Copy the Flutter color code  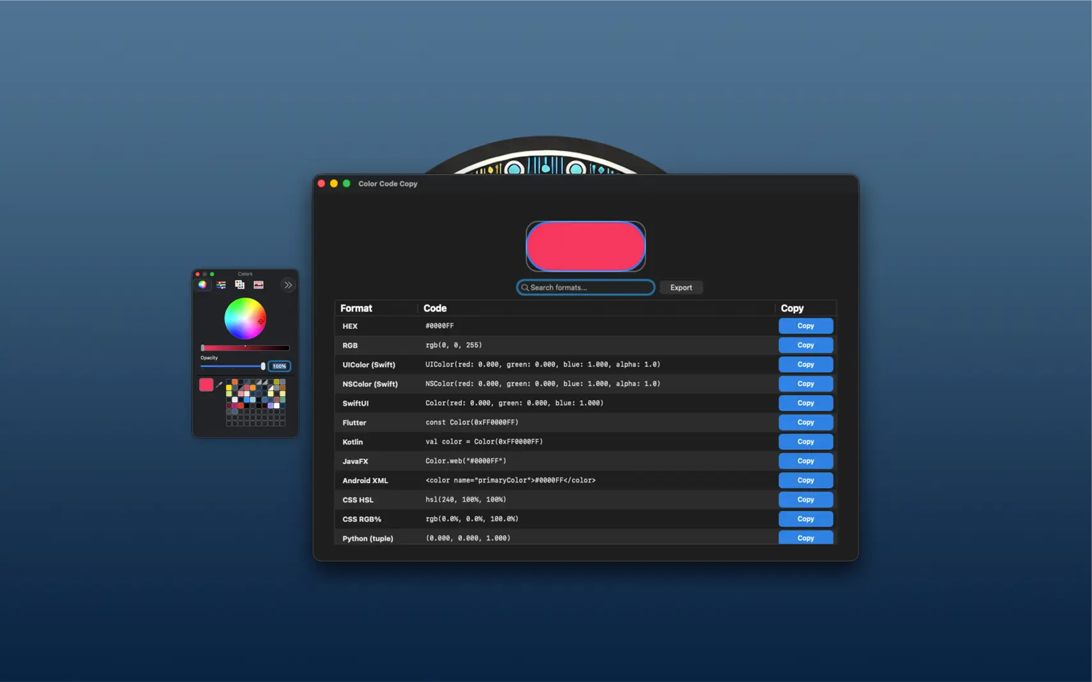click(805, 422)
